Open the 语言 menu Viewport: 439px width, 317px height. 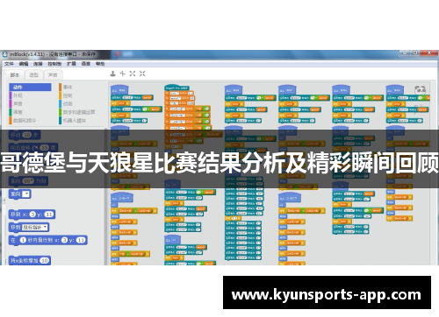click(86, 64)
